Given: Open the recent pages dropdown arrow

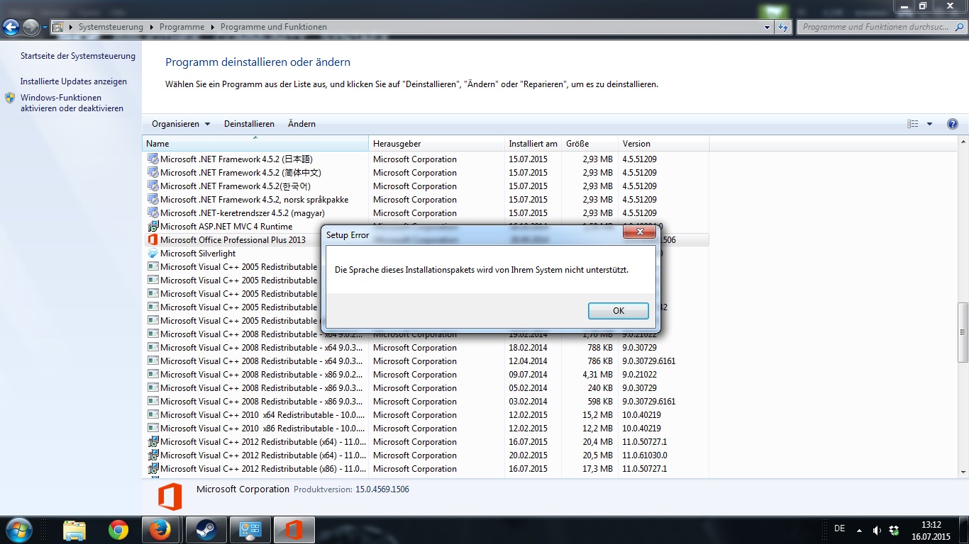Looking at the screenshot, I should [x=45, y=27].
